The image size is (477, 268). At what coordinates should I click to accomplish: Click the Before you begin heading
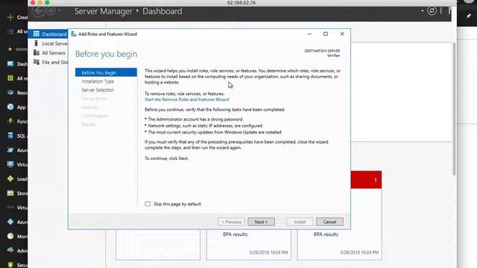pos(106,54)
